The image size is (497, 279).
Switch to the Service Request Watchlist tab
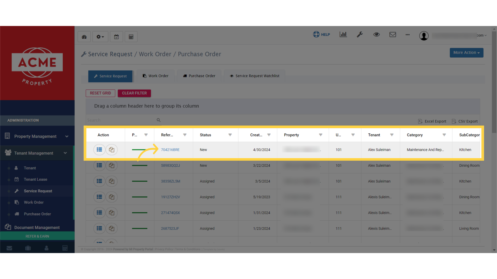click(x=254, y=76)
